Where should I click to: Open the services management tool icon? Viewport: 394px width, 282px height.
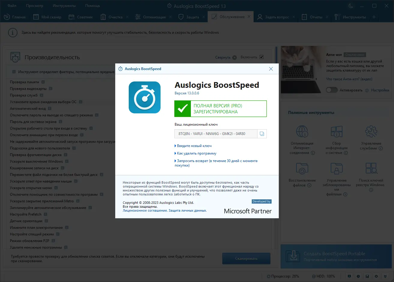[x=371, y=132]
